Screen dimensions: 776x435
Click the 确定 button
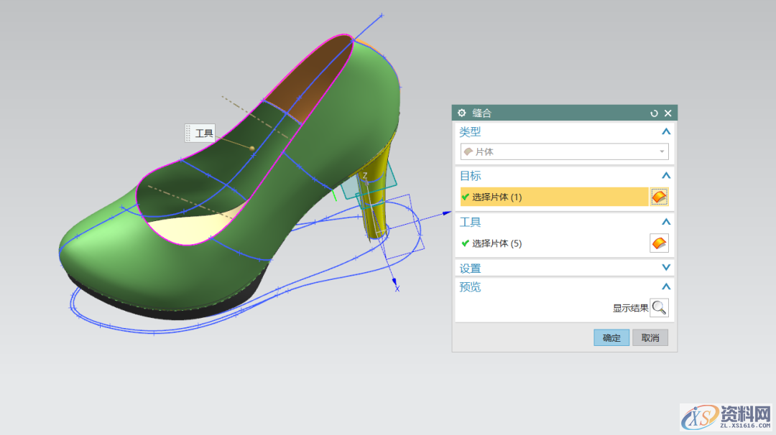click(611, 338)
